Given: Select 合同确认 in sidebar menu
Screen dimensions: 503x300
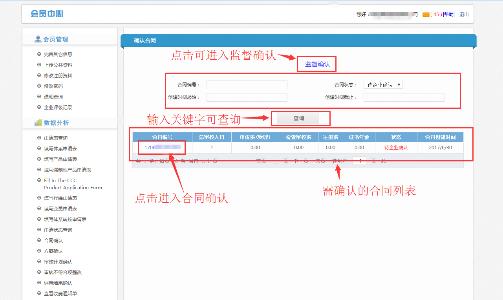Looking at the screenshot, I should tap(53, 241).
